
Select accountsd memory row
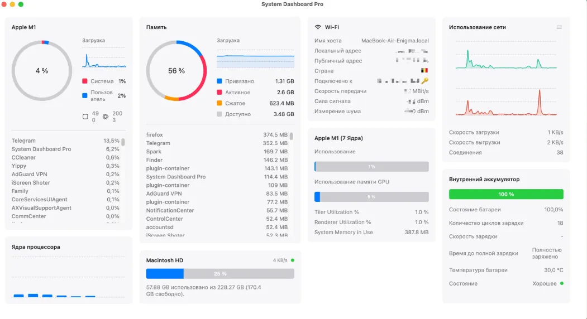point(217,228)
